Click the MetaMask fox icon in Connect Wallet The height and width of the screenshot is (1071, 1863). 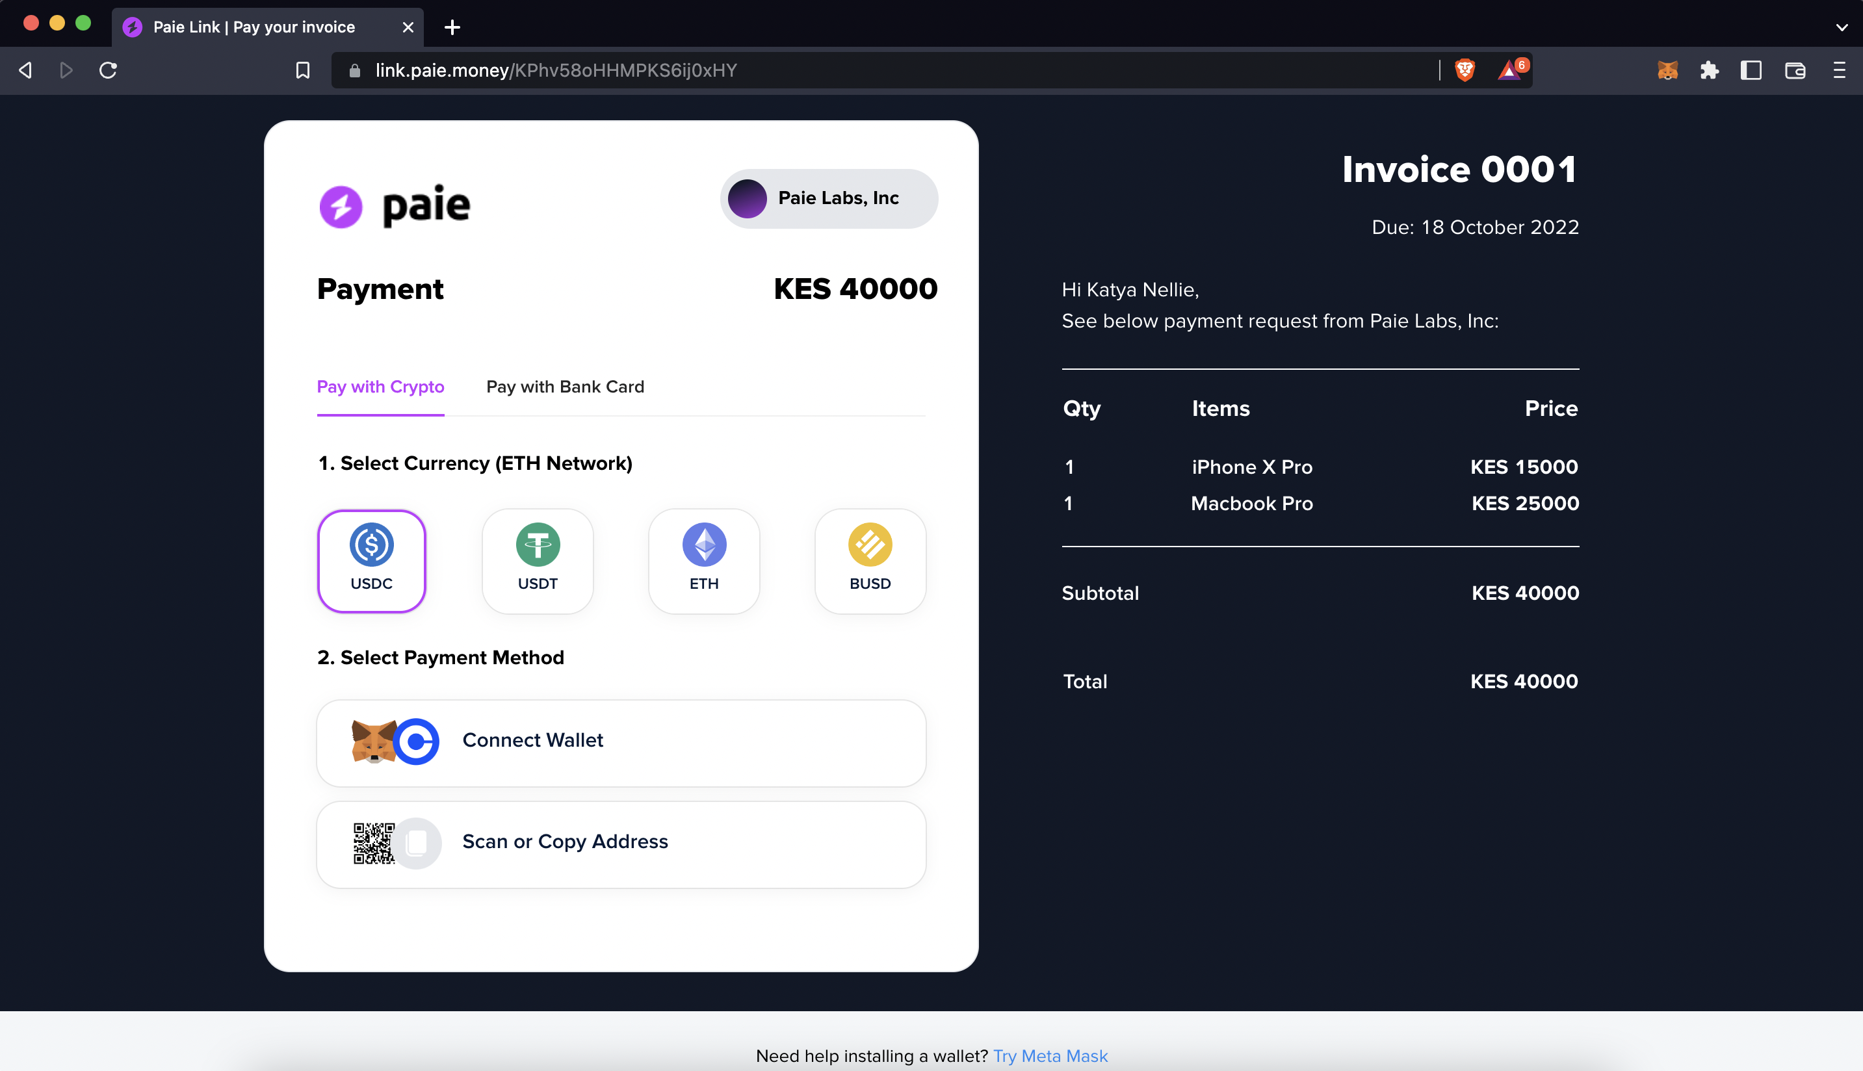pos(373,741)
